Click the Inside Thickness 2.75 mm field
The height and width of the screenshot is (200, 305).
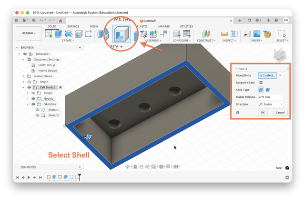coord(271,97)
